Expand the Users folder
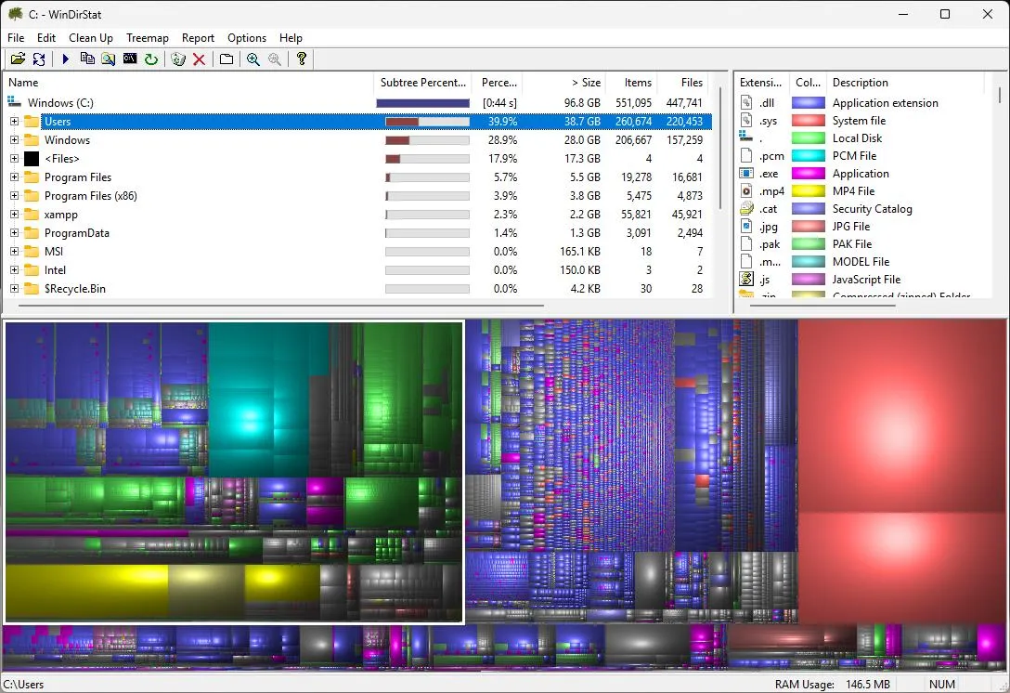The image size is (1010, 693). [x=14, y=121]
